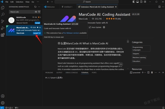Toggle Auto Update checkbox
Image resolution: width=165 pixels, height=109 pixels.
click(90, 27)
